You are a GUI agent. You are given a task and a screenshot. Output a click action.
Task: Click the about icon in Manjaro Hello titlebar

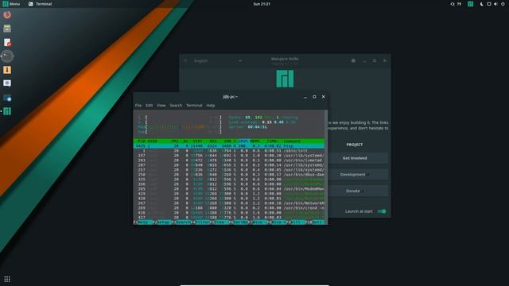tap(353, 60)
